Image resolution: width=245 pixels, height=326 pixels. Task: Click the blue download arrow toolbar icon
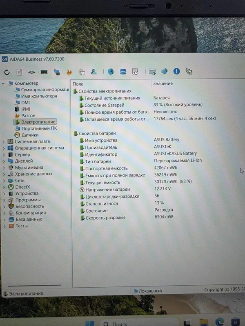coord(165,71)
